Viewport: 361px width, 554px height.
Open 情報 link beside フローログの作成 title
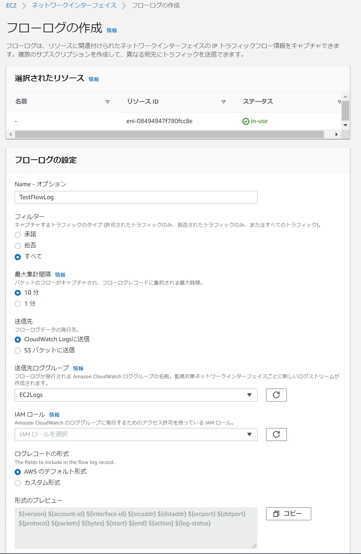pyautogui.click(x=112, y=30)
